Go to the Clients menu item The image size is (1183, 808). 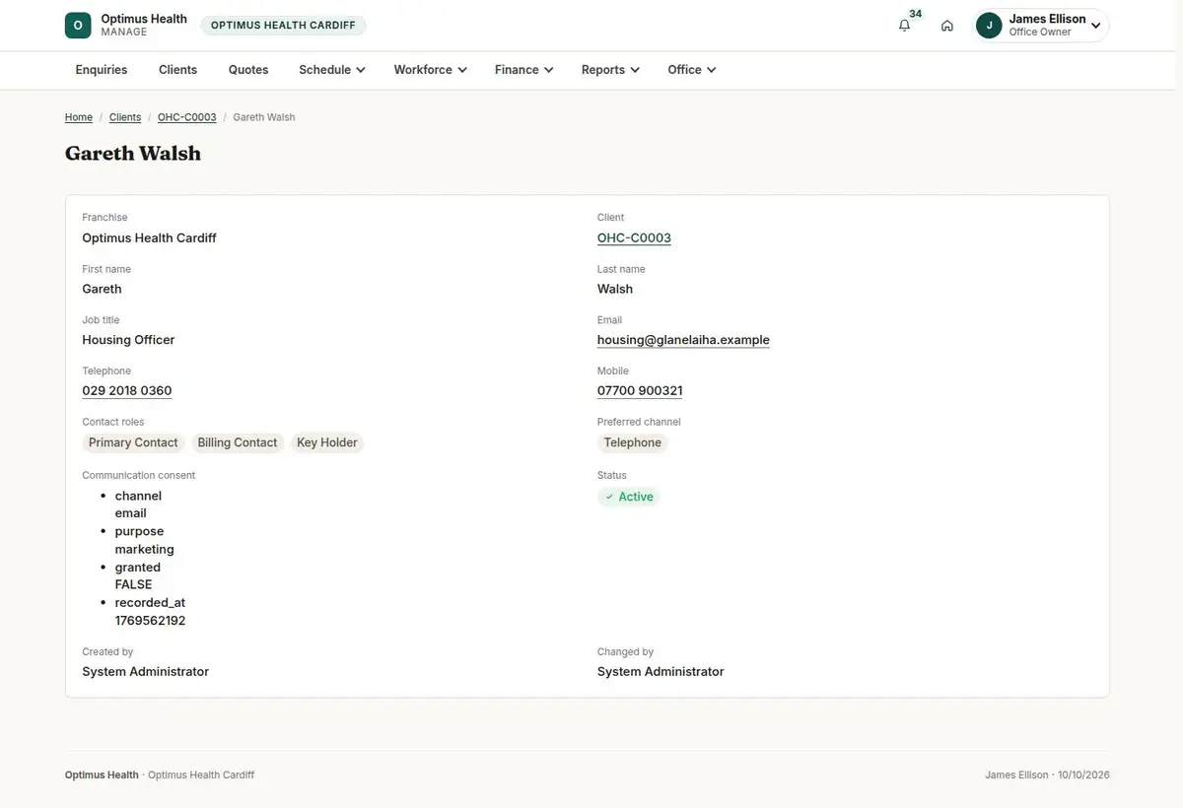coord(178,70)
